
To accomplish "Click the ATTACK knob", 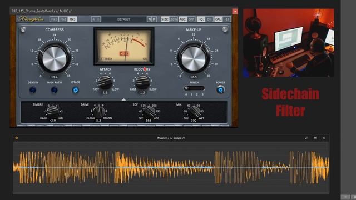I will [x=105, y=82].
